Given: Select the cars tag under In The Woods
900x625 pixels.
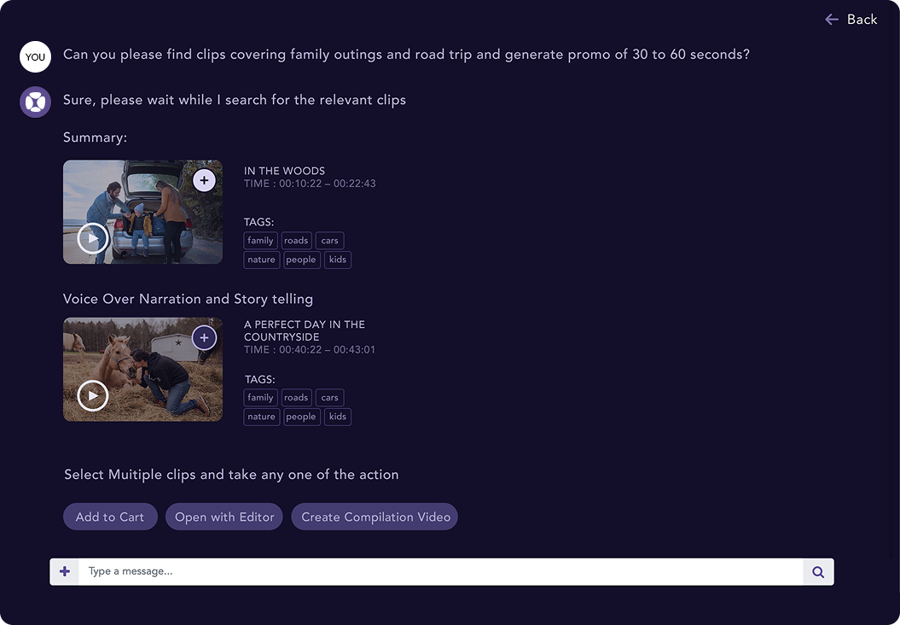Looking at the screenshot, I should click(x=329, y=241).
